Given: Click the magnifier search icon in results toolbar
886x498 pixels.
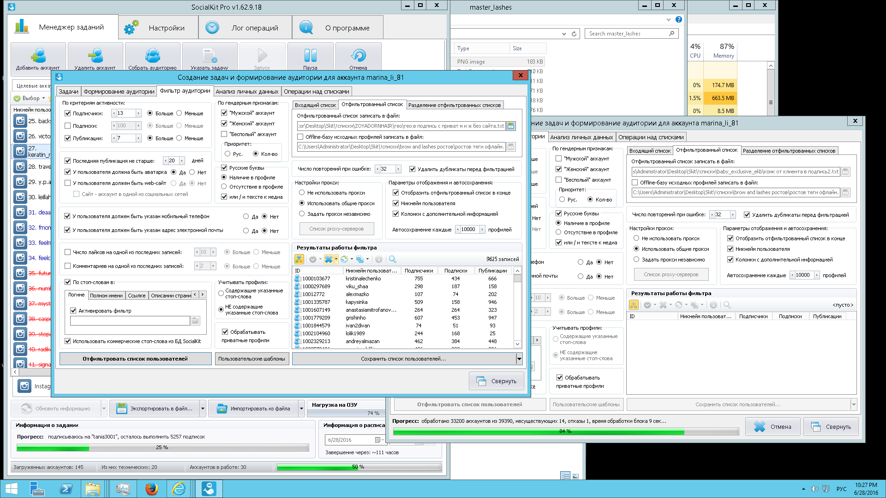Looking at the screenshot, I should click(393, 259).
